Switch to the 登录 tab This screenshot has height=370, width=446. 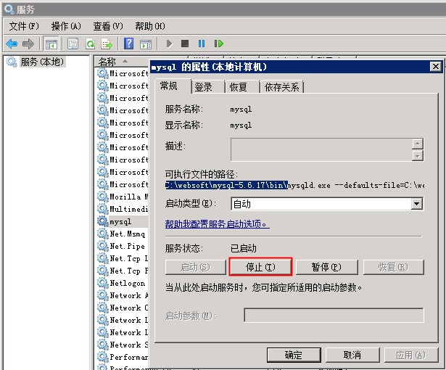(204, 87)
